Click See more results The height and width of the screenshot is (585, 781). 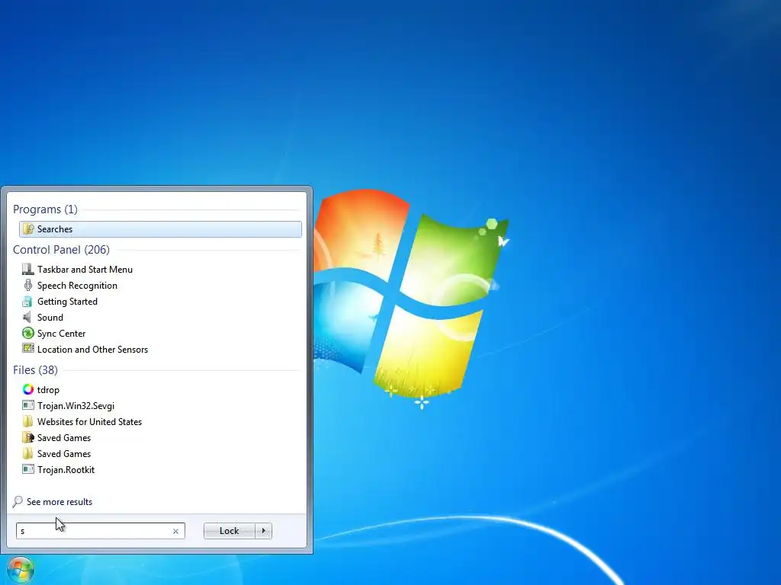click(59, 502)
